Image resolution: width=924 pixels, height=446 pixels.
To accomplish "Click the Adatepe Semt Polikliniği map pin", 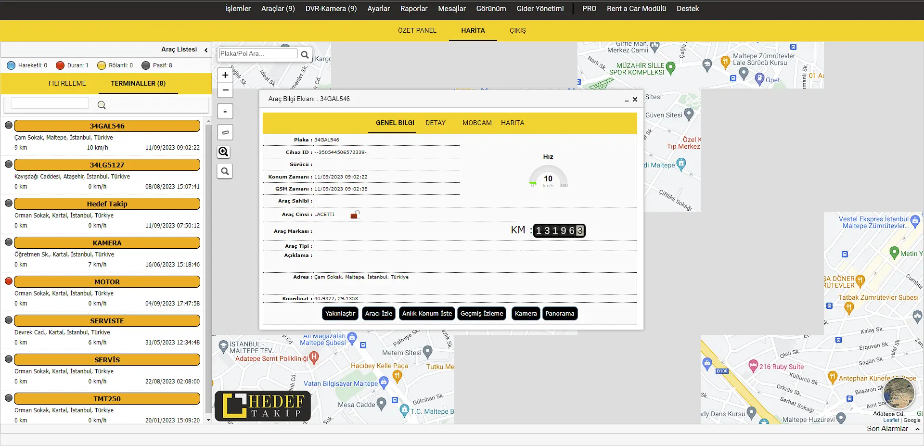I will tap(314, 357).
